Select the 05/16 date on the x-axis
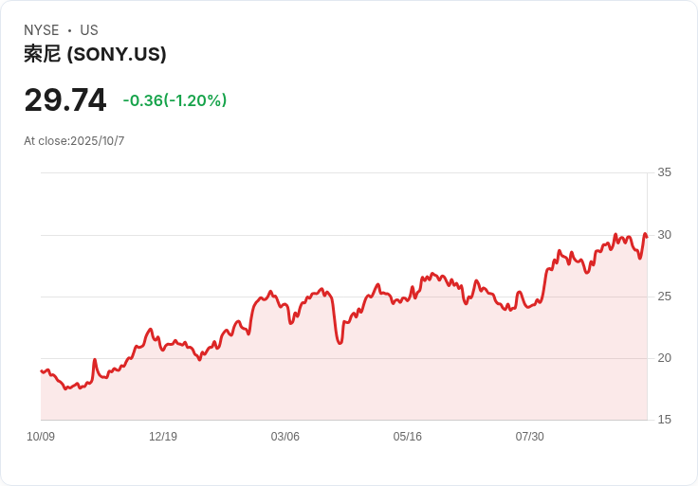This screenshot has height=486, width=698. tap(408, 437)
